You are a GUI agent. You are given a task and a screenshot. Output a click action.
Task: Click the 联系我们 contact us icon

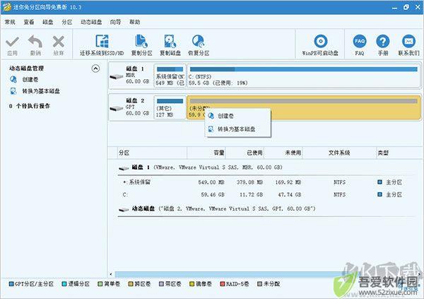click(408, 42)
